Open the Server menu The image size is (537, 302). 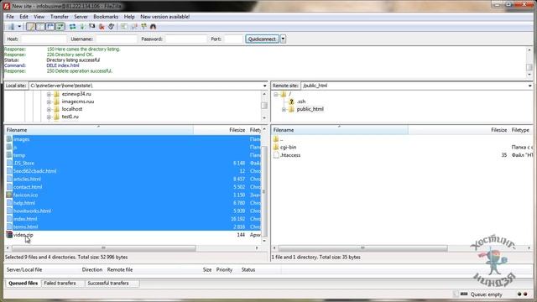(81, 17)
